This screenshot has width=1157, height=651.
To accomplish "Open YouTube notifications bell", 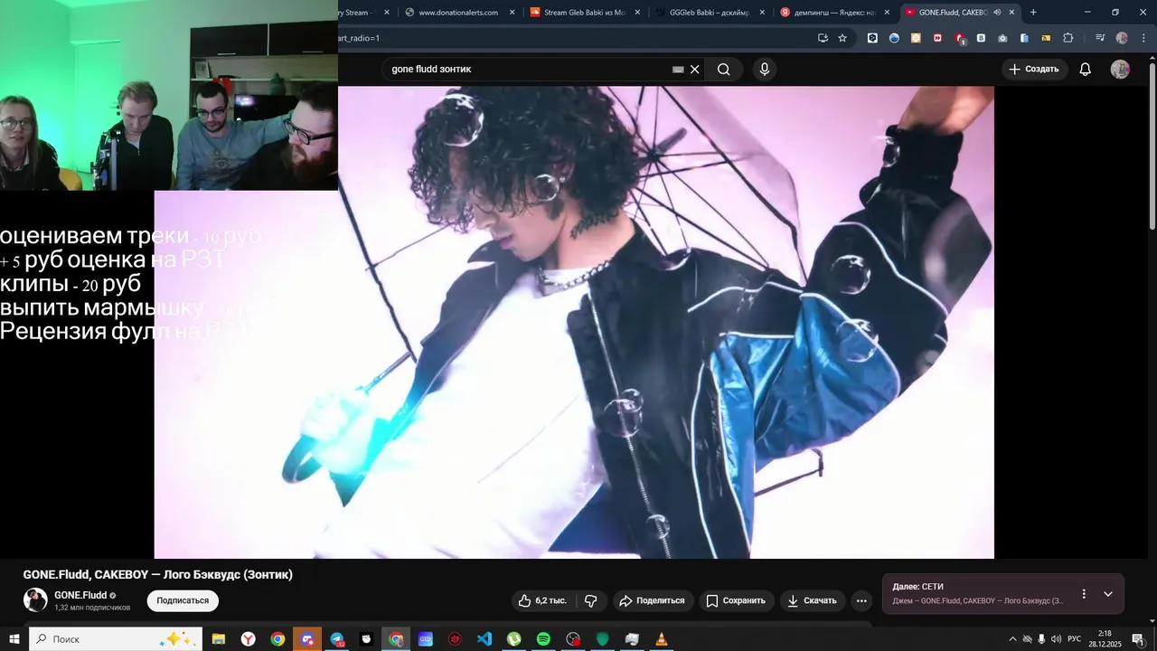I will (1085, 70).
